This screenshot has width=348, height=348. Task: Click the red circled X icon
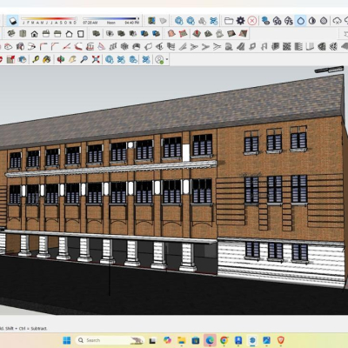pos(252,21)
